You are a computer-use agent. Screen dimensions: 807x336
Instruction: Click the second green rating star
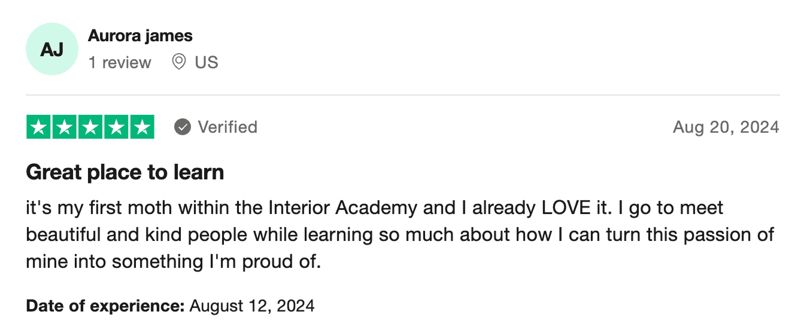65,127
